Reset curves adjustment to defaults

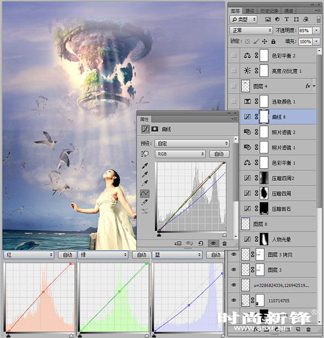[x=201, y=243]
